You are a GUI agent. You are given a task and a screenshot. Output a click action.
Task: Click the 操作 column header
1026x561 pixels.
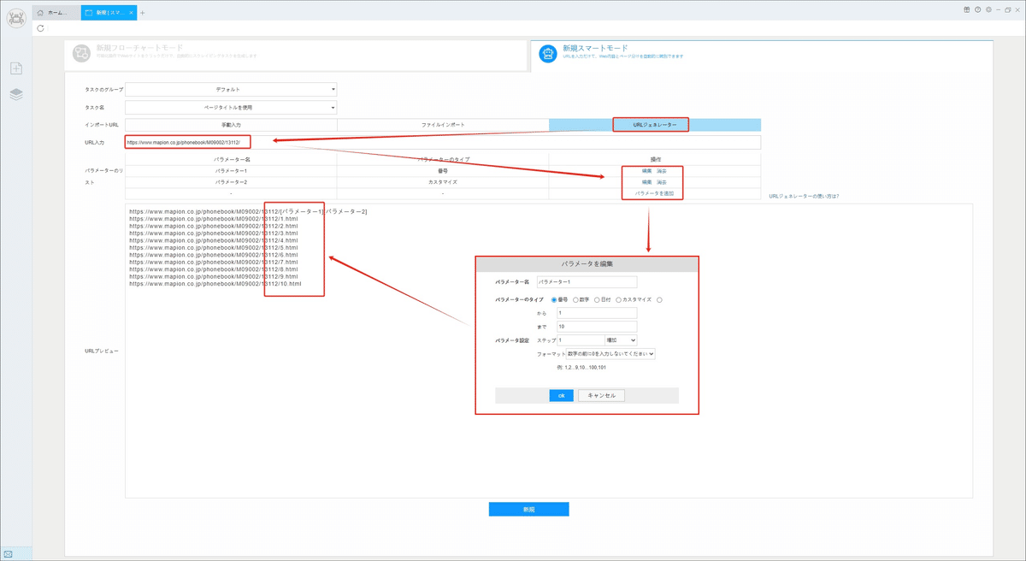point(655,160)
